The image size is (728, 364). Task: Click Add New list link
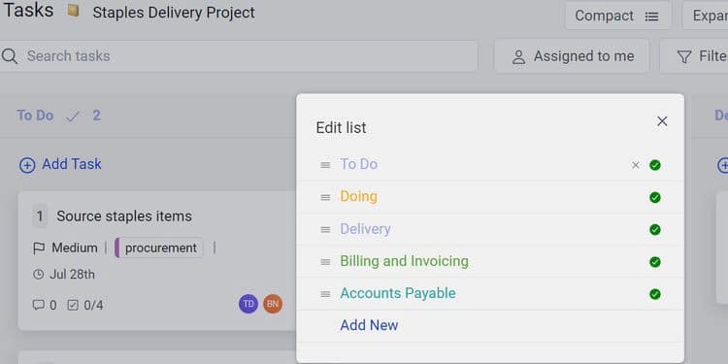(369, 325)
